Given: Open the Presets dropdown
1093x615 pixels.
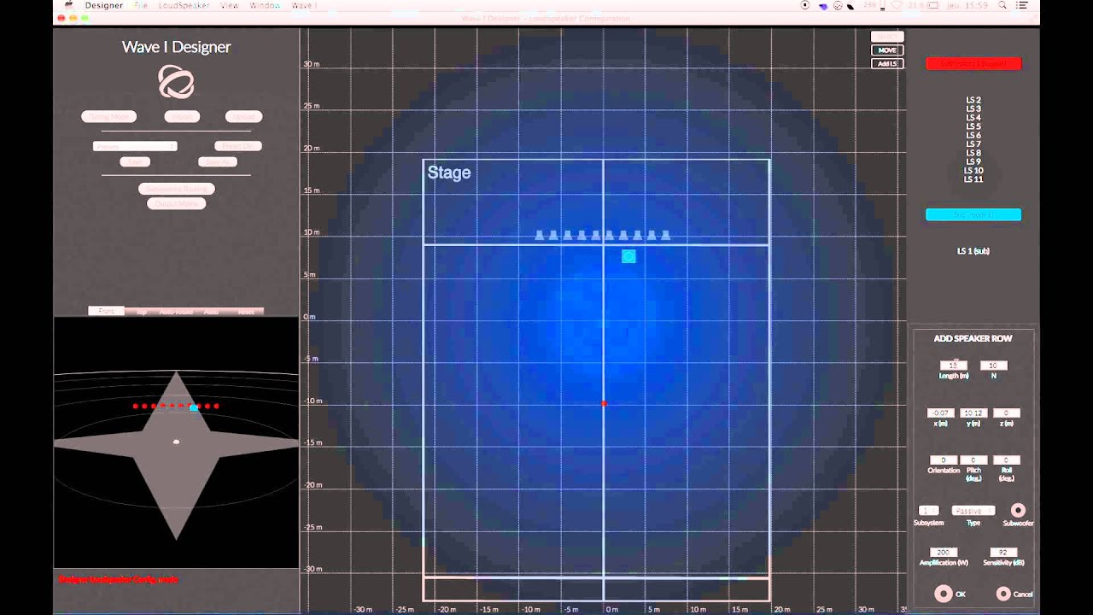Looking at the screenshot, I should [x=135, y=146].
